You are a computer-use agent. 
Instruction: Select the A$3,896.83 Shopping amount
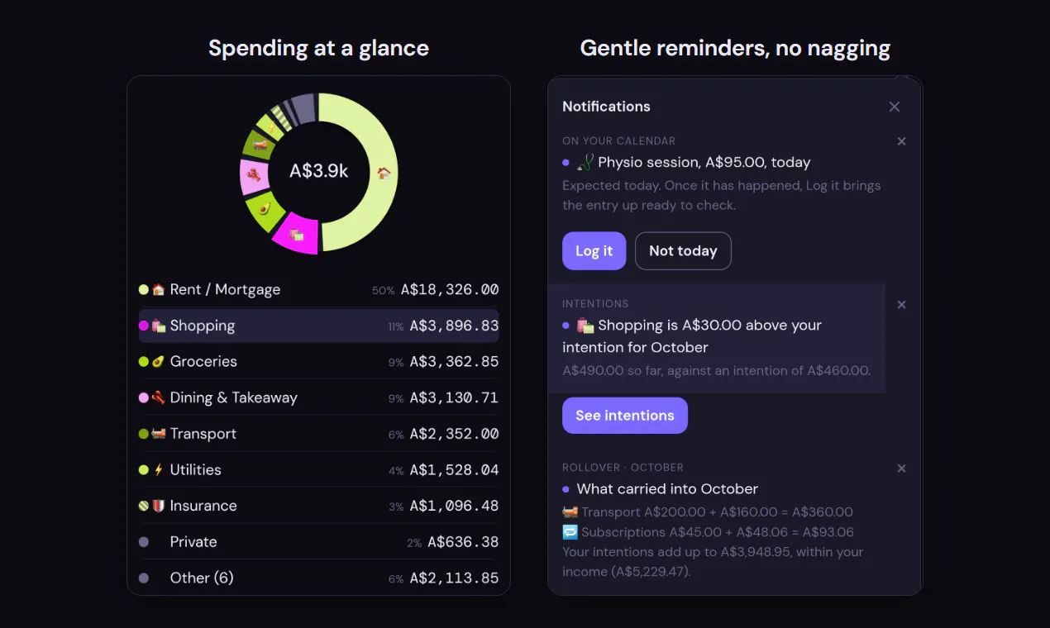tap(455, 326)
